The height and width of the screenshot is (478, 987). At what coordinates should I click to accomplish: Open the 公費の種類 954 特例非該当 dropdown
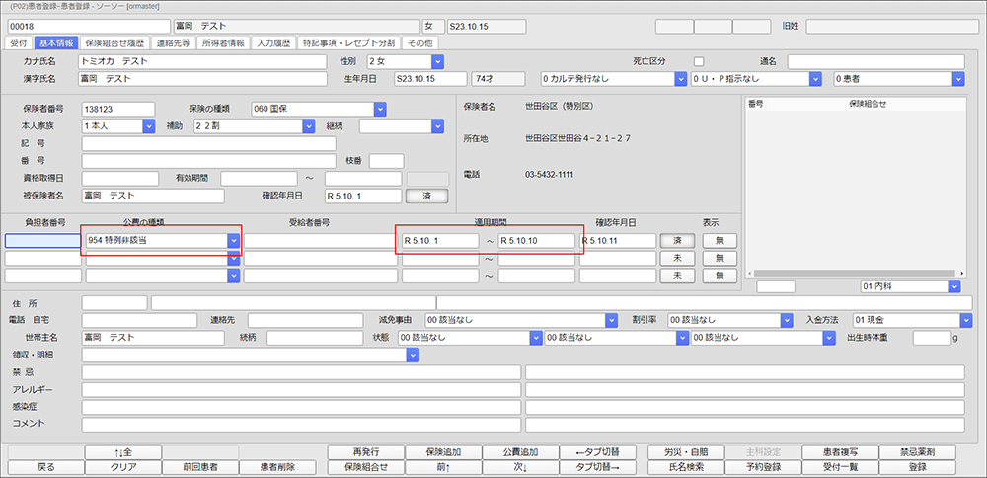coord(233,240)
